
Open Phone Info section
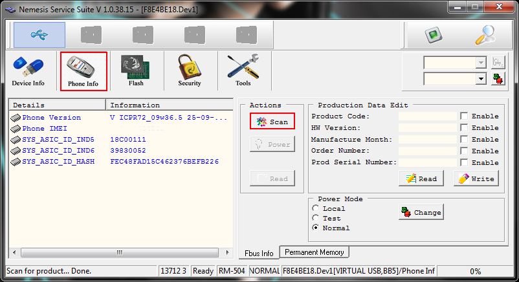pos(83,71)
